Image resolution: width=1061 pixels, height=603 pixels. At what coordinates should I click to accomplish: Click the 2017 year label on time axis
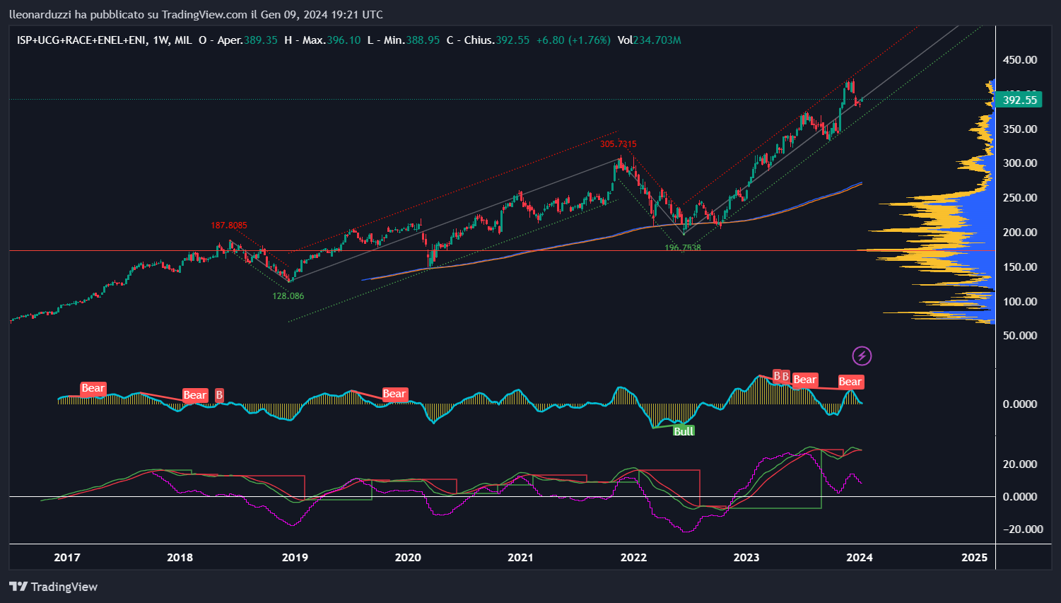pos(67,558)
